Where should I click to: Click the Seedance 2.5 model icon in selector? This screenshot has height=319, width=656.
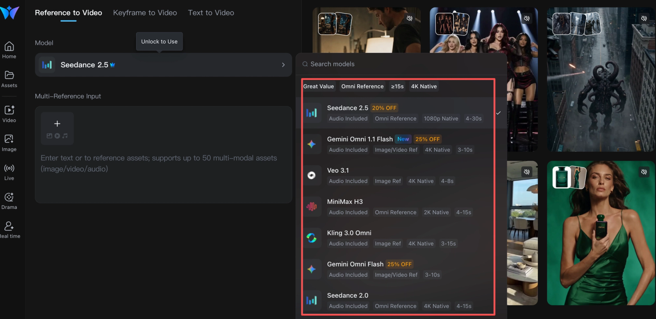click(x=47, y=65)
